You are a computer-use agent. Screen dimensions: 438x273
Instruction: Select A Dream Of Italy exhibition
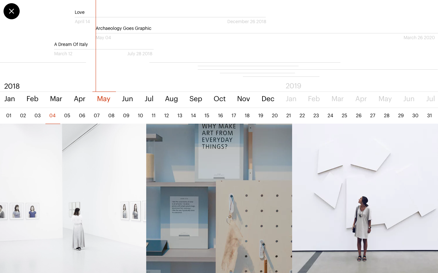[71, 44]
